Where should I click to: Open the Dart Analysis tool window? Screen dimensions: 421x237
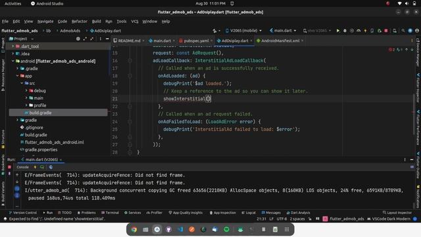(298, 213)
